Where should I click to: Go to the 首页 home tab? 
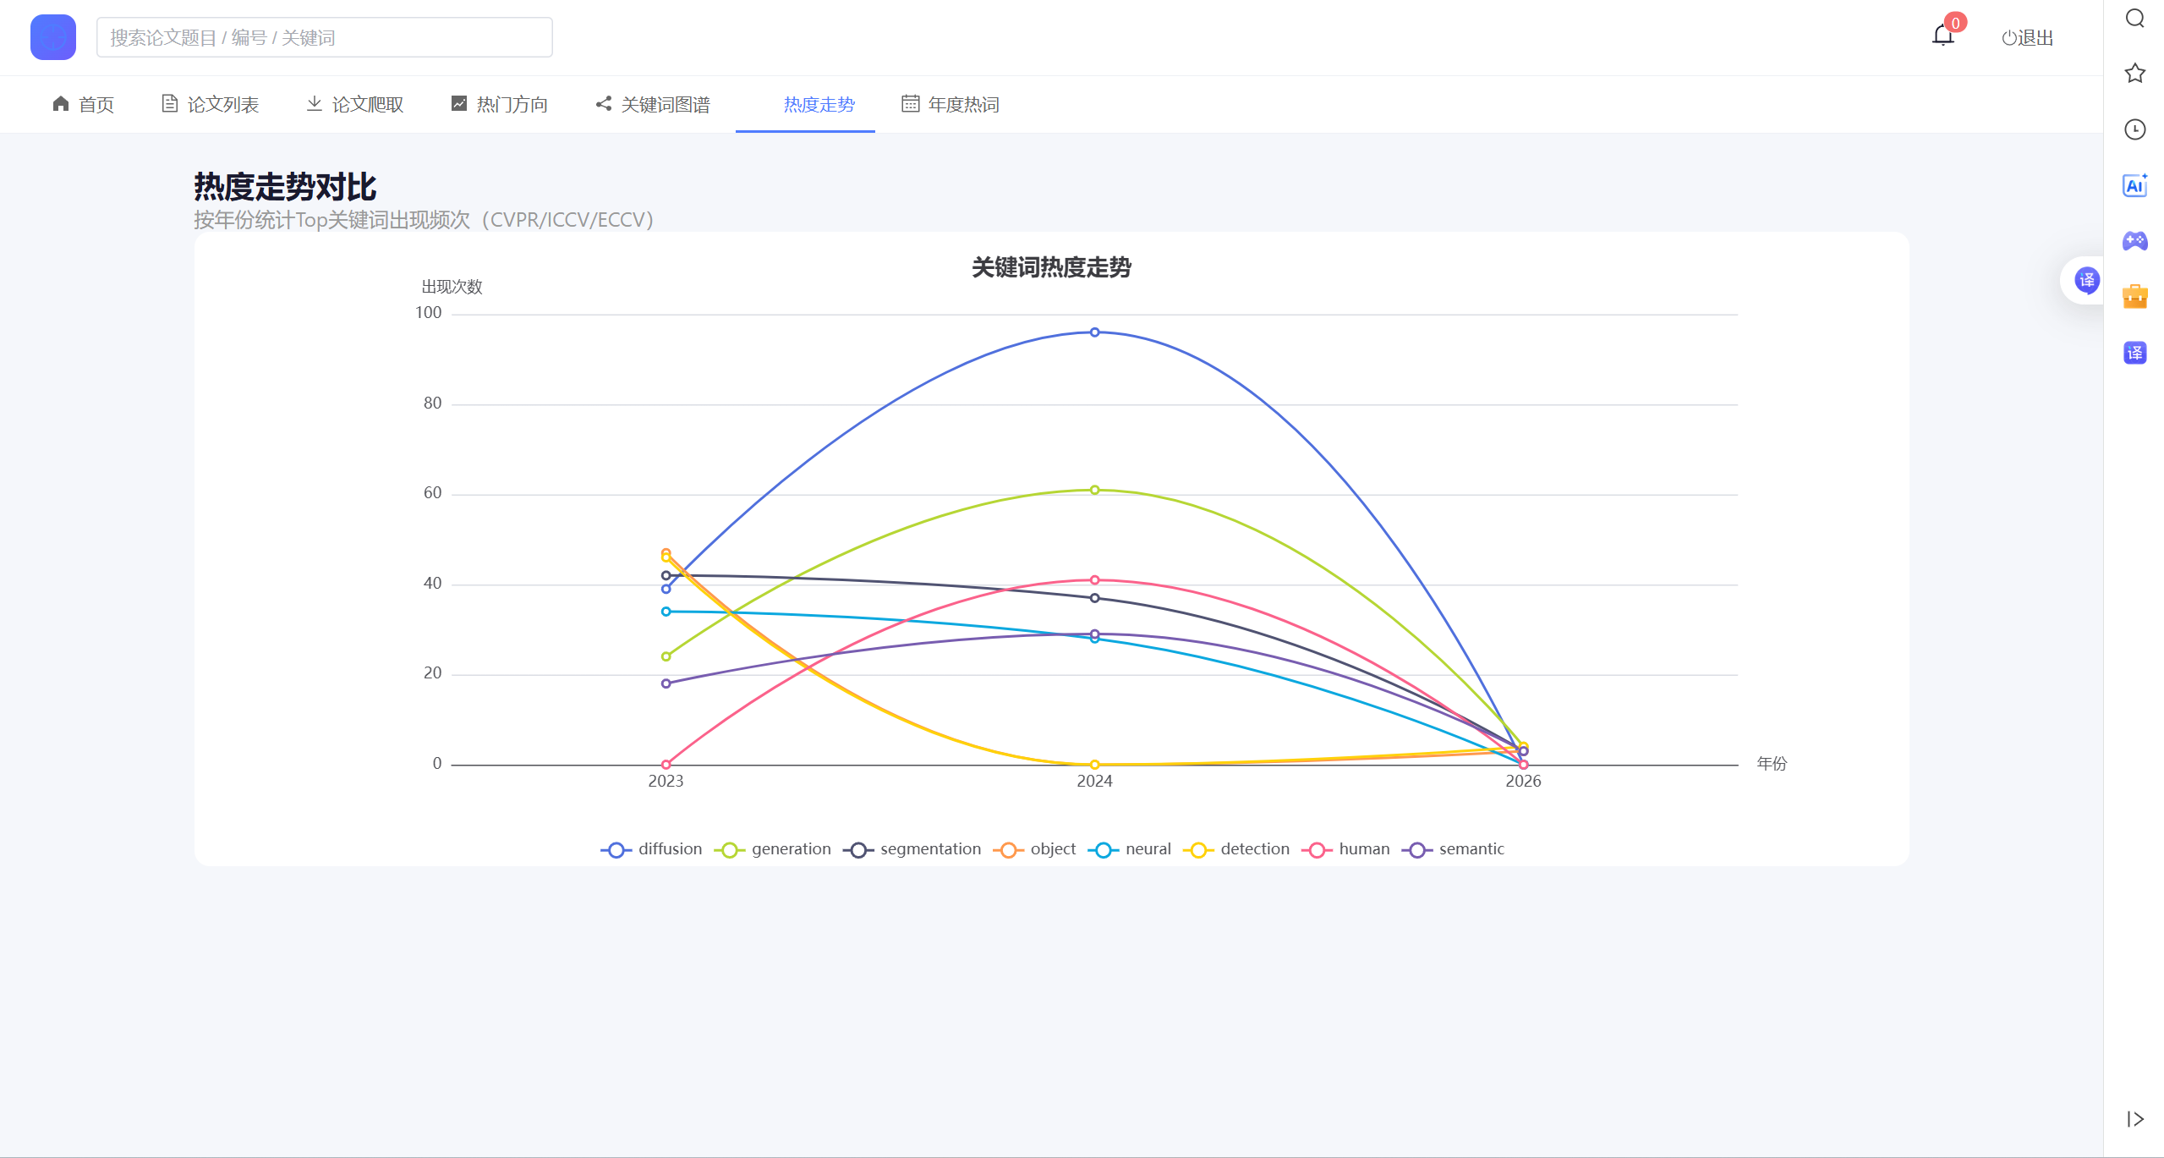[x=83, y=104]
